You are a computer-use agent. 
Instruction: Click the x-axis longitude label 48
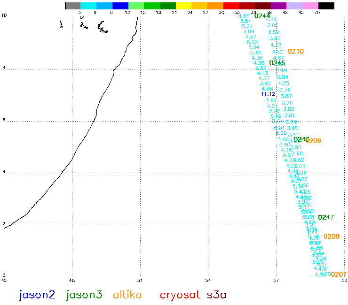(71, 281)
